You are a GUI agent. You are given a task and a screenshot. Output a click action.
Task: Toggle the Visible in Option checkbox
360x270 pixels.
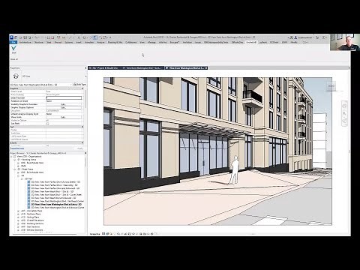48,120
